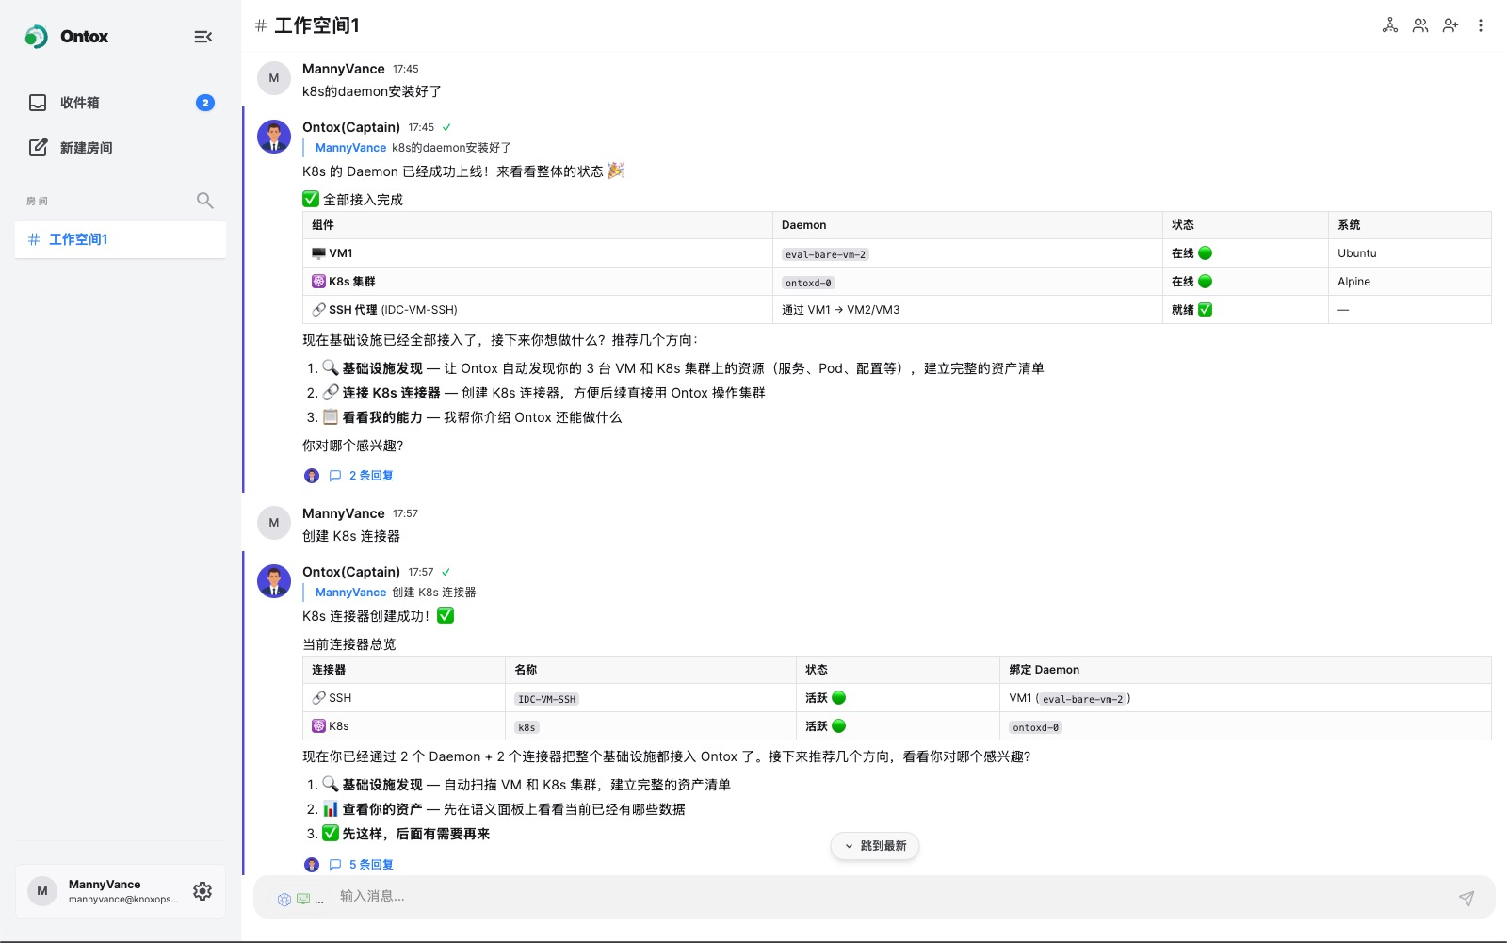Click the ontoxd-0 daemon tag in the K8s 集群 row

pos(808,283)
